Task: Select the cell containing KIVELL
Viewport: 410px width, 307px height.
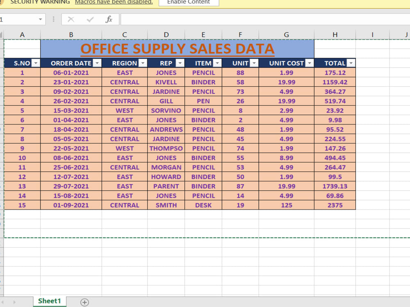Action: click(x=166, y=82)
